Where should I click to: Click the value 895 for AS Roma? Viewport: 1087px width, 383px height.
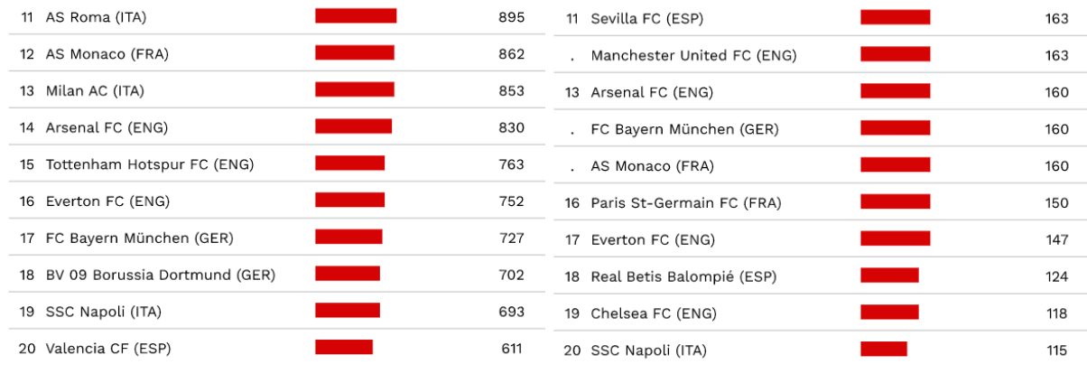[511, 17]
